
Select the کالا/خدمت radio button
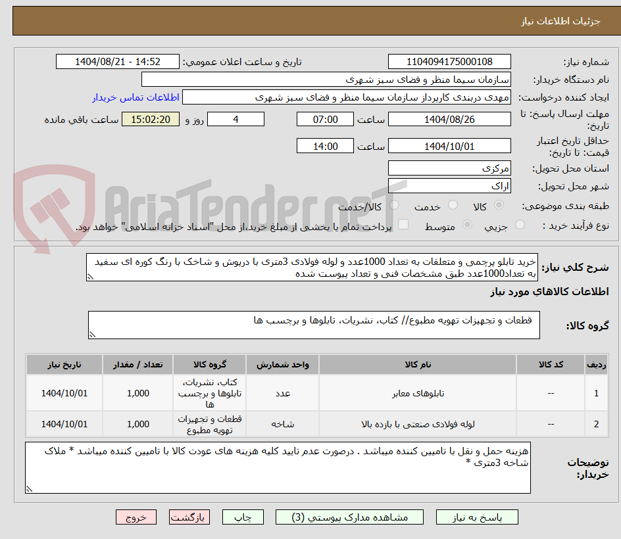(393, 204)
